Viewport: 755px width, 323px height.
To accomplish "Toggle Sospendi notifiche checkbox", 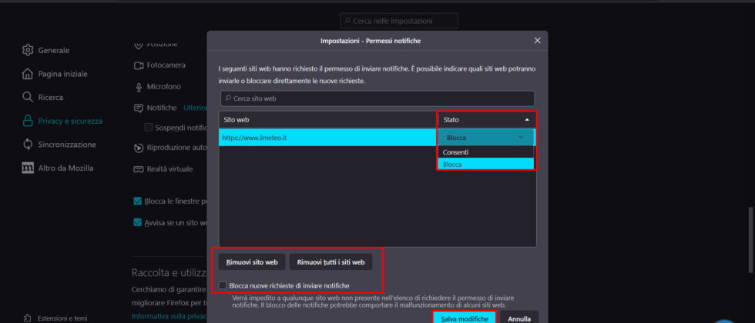I will (x=149, y=128).
